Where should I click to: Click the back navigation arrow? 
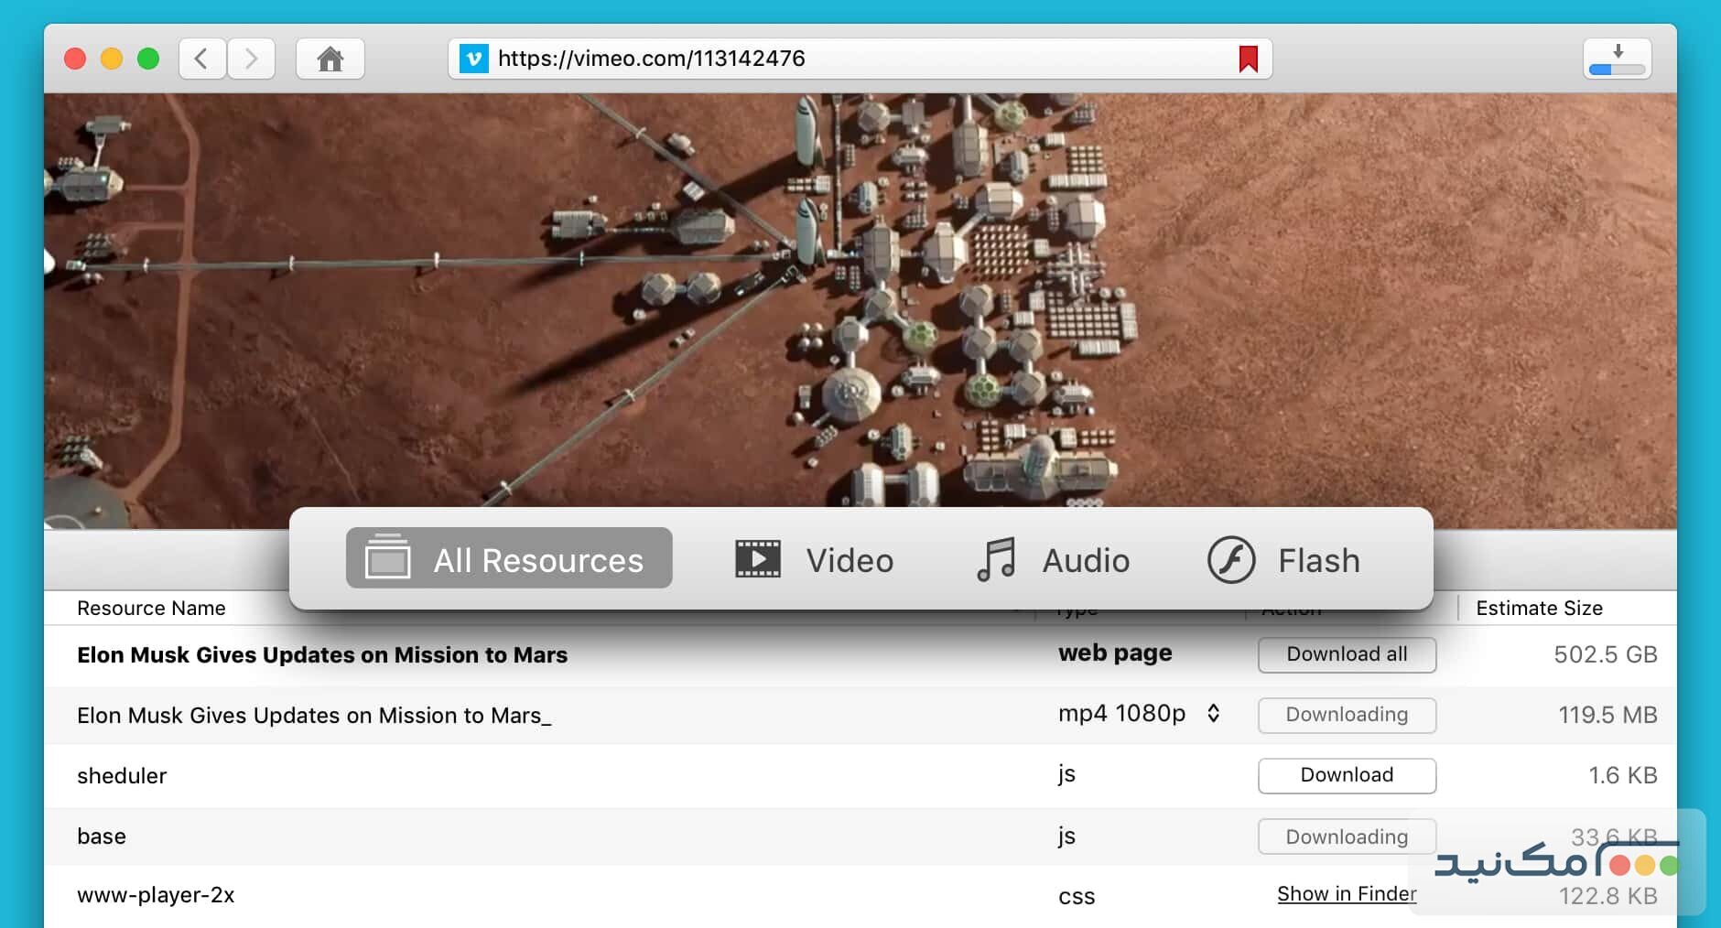click(202, 59)
